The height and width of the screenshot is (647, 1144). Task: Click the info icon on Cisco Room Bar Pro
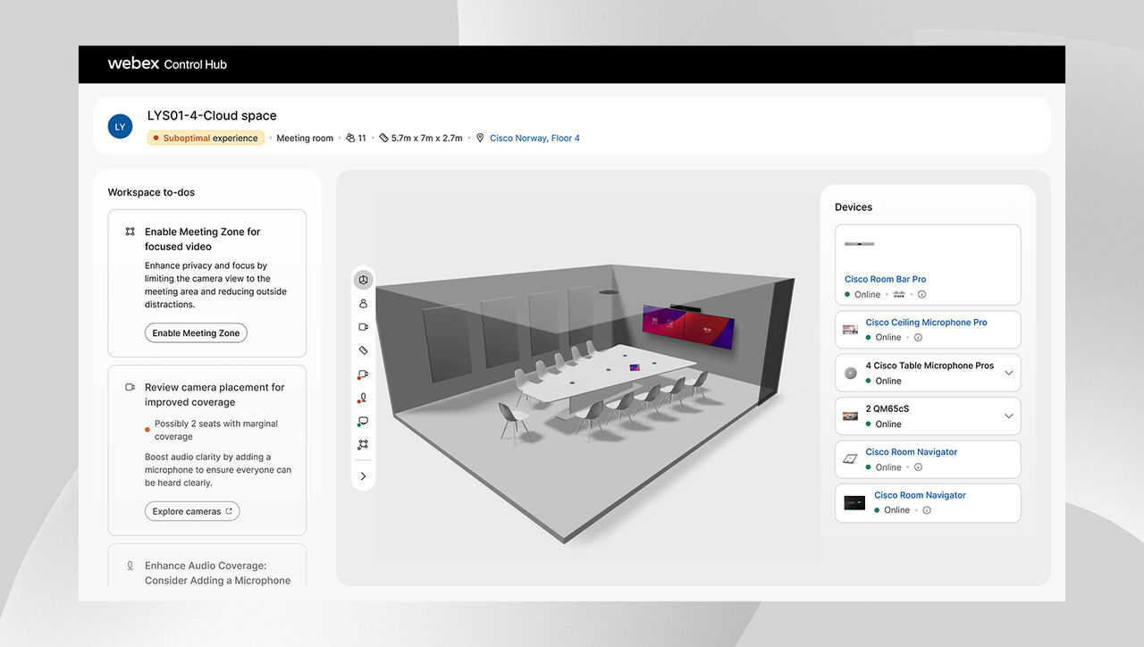922,295
